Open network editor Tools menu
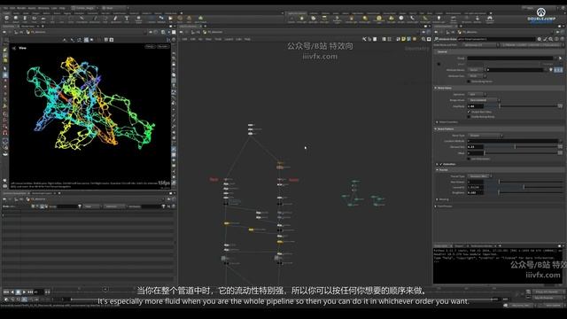Screen dimensions: 567x319 click(x=218, y=39)
